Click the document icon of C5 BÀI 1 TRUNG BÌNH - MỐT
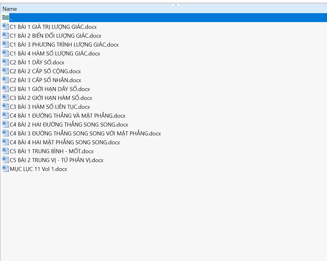This screenshot has height=261, width=327. click(x=6, y=151)
